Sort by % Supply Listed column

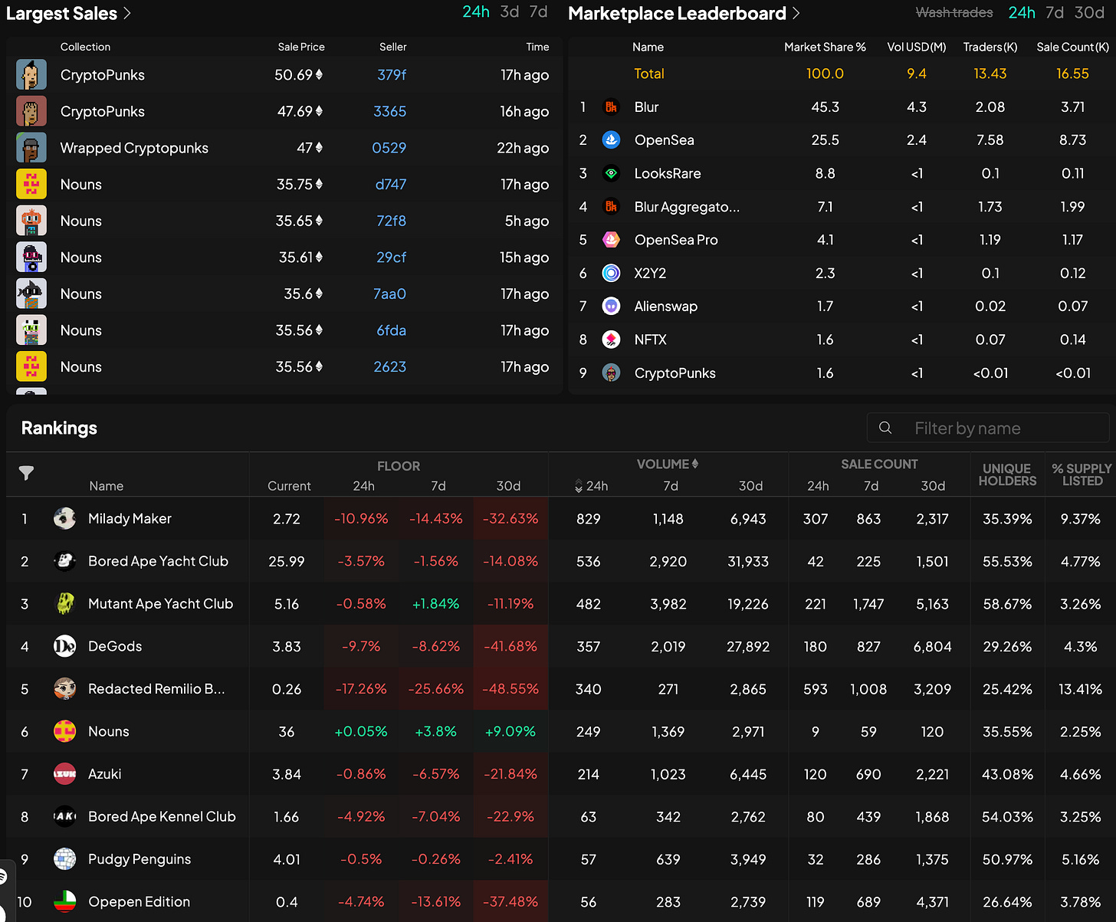[x=1082, y=474]
